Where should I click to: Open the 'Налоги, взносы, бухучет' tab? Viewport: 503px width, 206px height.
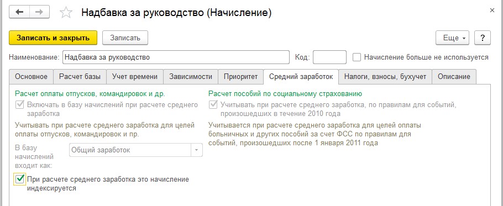pyautogui.click(x=385, y=77)
